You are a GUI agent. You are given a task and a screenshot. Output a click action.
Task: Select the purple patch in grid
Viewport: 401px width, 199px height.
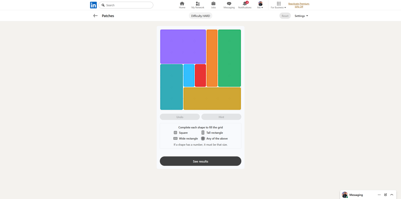click(183, 47)
